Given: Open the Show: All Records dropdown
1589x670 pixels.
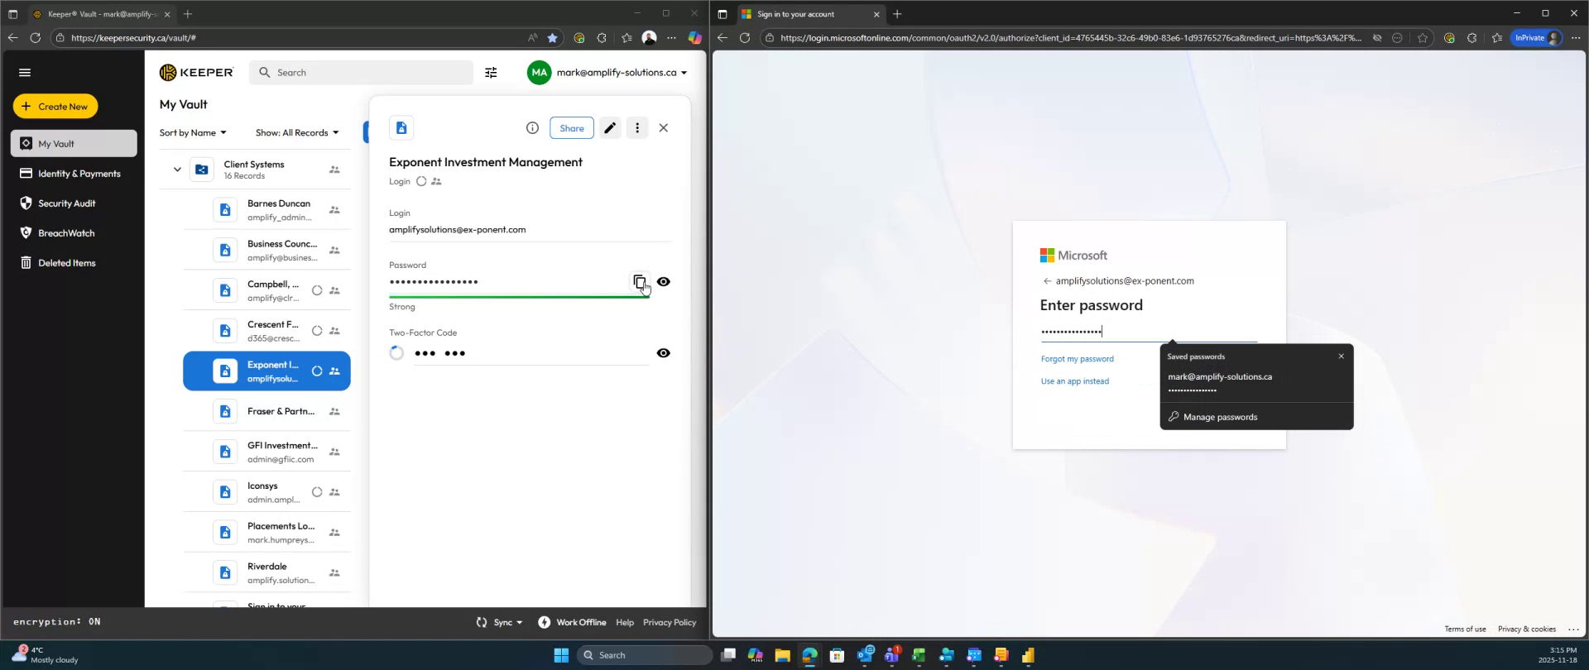Looking at the screenshot, I should (297, 133).
